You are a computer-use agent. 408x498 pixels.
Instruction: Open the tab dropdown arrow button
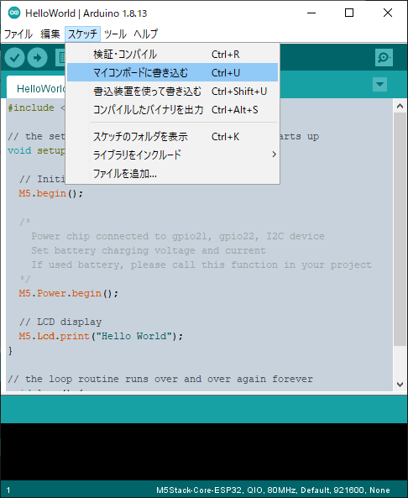click(x=379, y=85)
